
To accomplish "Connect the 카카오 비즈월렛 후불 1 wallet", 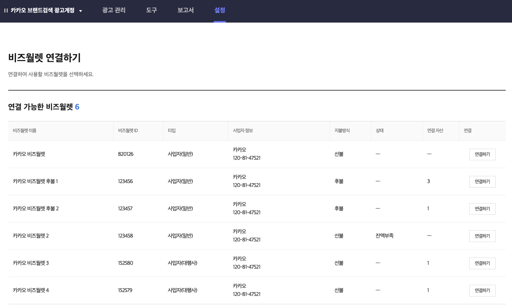I will pos(482,182).
